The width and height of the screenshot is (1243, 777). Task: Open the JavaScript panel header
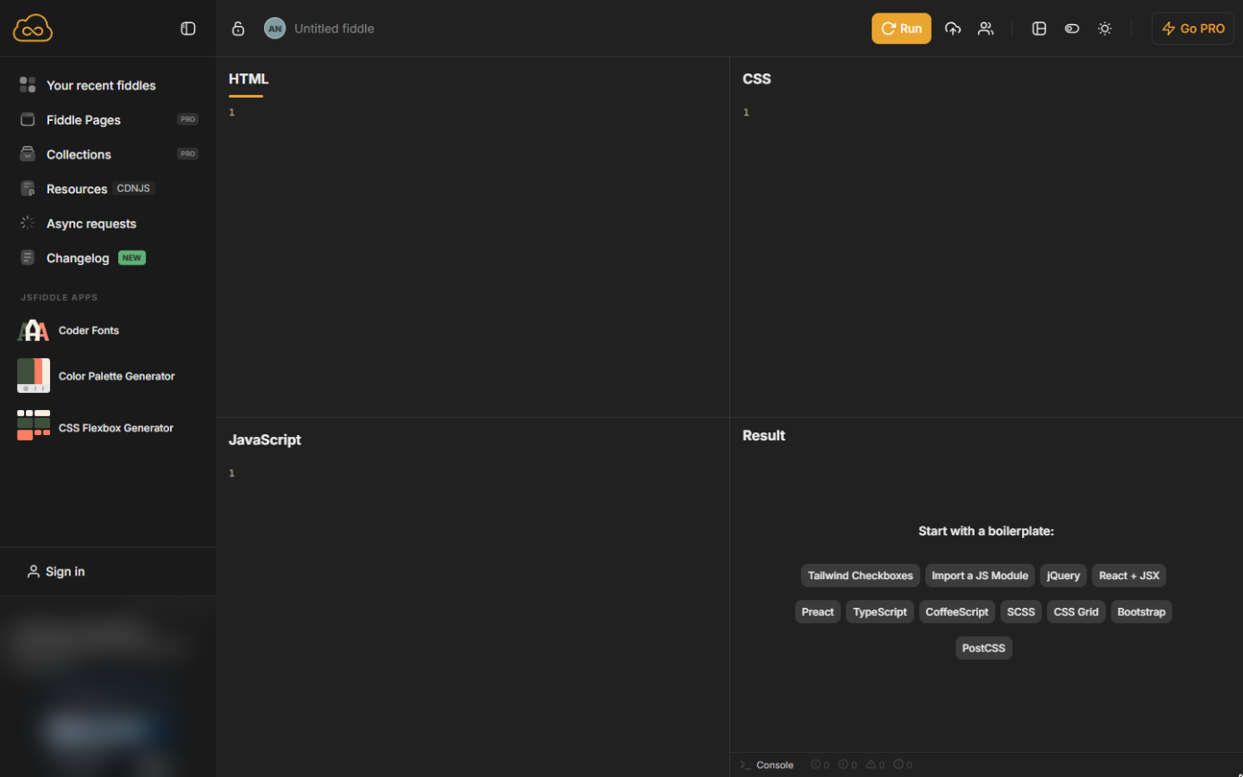pos(265,440)
